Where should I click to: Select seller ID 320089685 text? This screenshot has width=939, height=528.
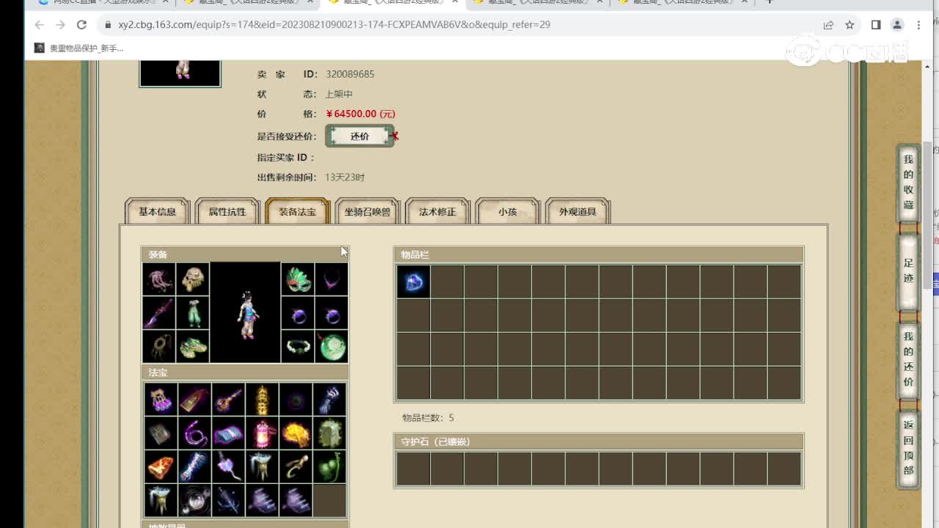click(350, 74)
